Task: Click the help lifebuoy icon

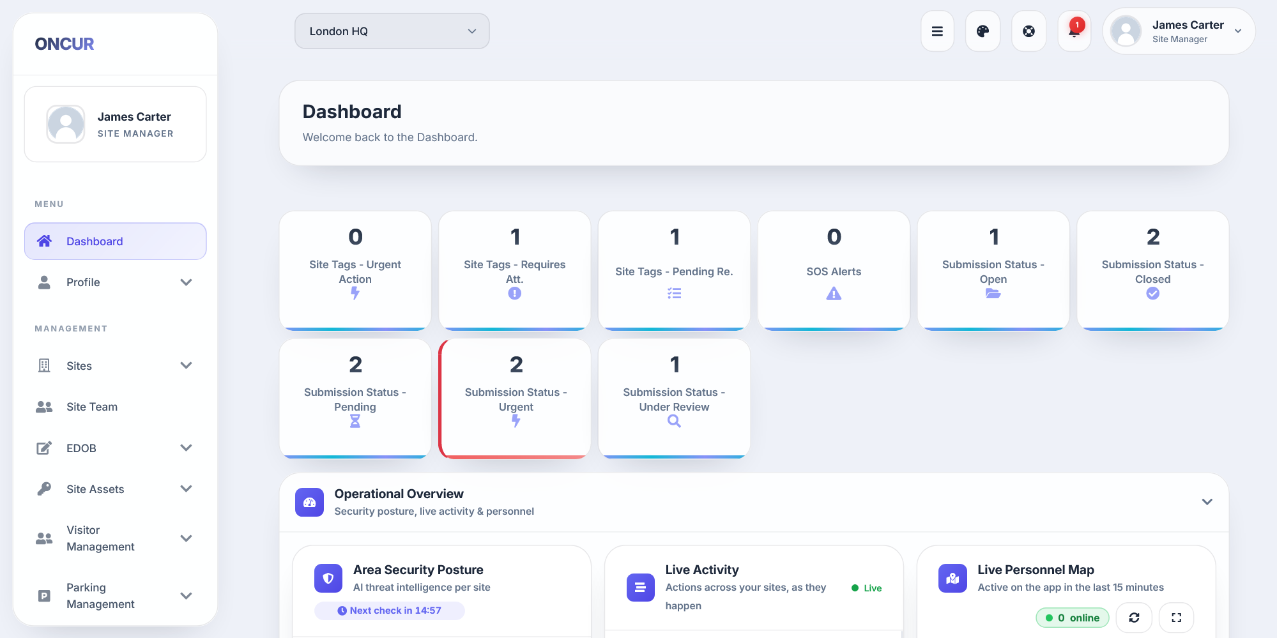Action: point(1028,31)
